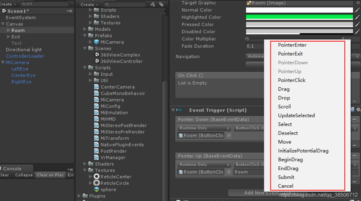Select Directional light in hierarchy
Image resolution: width=361 pixels, height=201 pixels.
pyautogui.click(x=24, y=50)
